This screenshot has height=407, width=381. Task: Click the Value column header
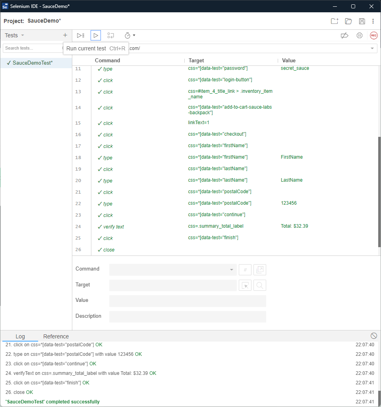pyautogui.click(x=289, y=60)
